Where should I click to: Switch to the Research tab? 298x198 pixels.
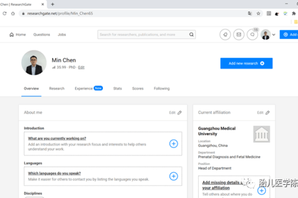(57, 89)
